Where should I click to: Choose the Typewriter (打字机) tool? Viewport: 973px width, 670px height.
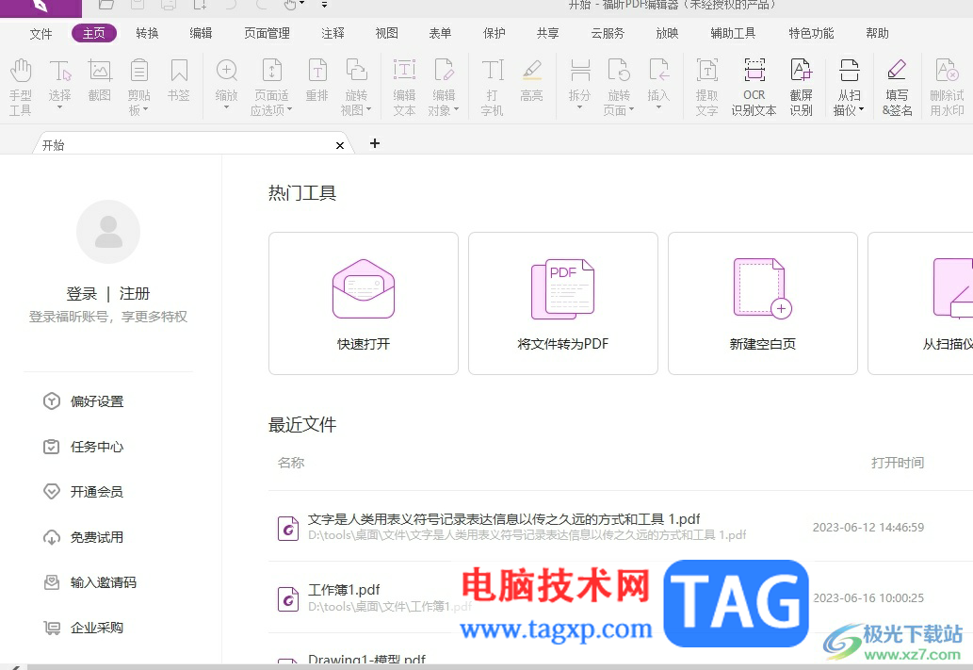tap(492, 87)
